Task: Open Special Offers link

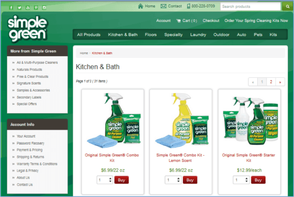Action: point(27,104)
